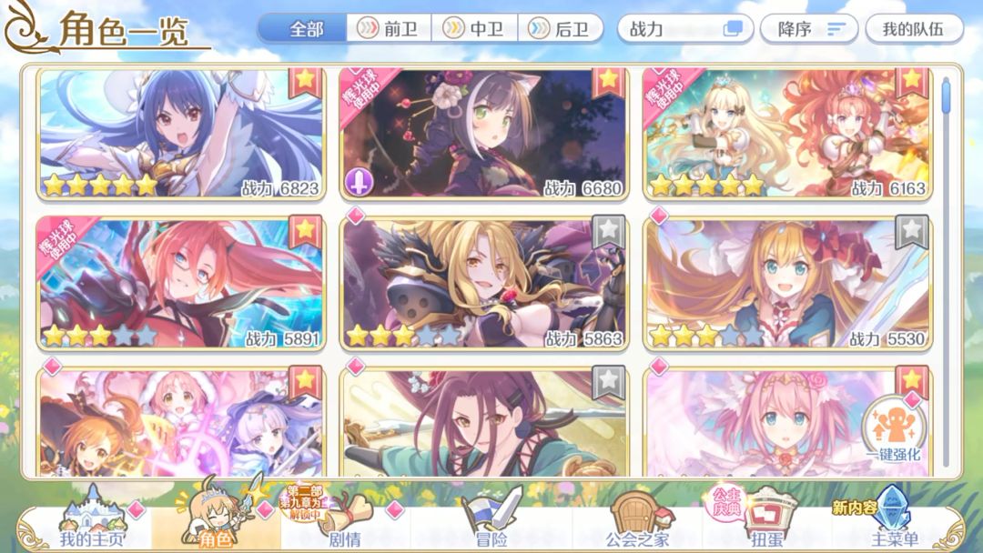The height and width of the screenshot is (553, 983).
Task: Toggle gray favorite star on 战力 5530 card
Action: pyautogui.click(x=911, y=231)
